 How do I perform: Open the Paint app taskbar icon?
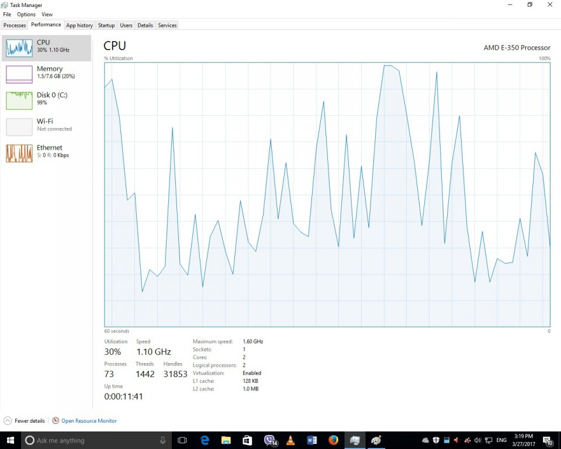click(x=376, y=440)
